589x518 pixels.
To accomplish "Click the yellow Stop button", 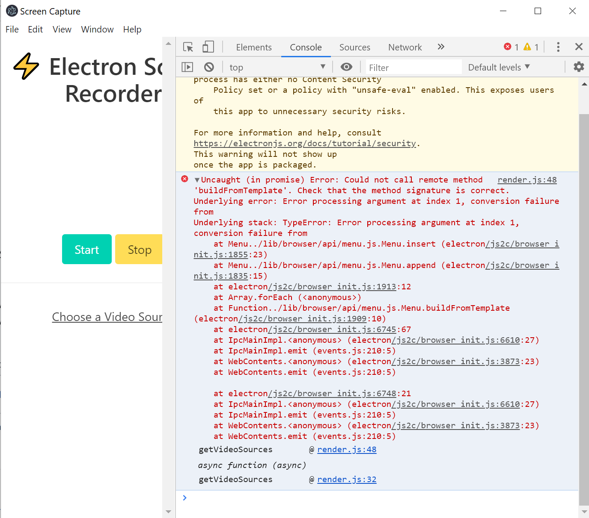I will 139,249.
